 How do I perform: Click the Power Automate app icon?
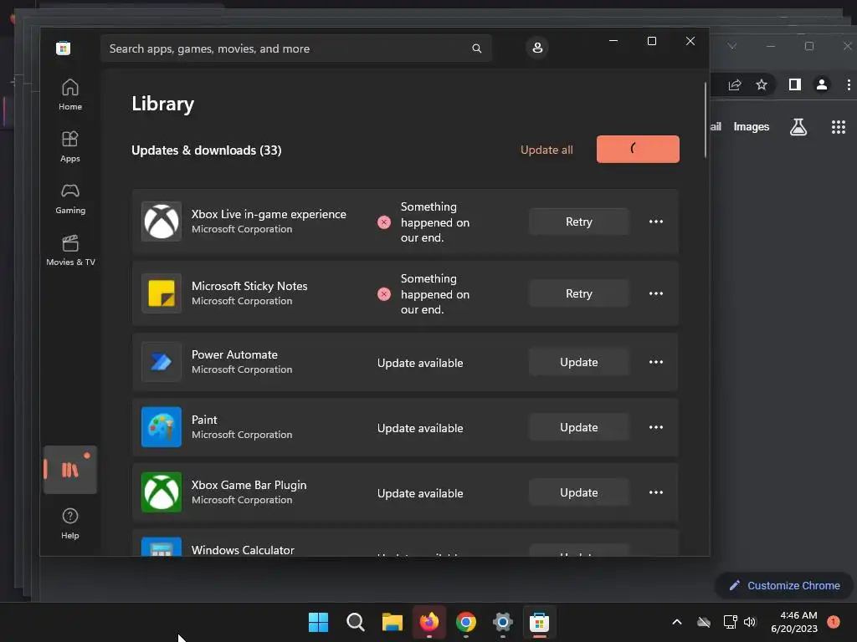[x=162, y=361]
